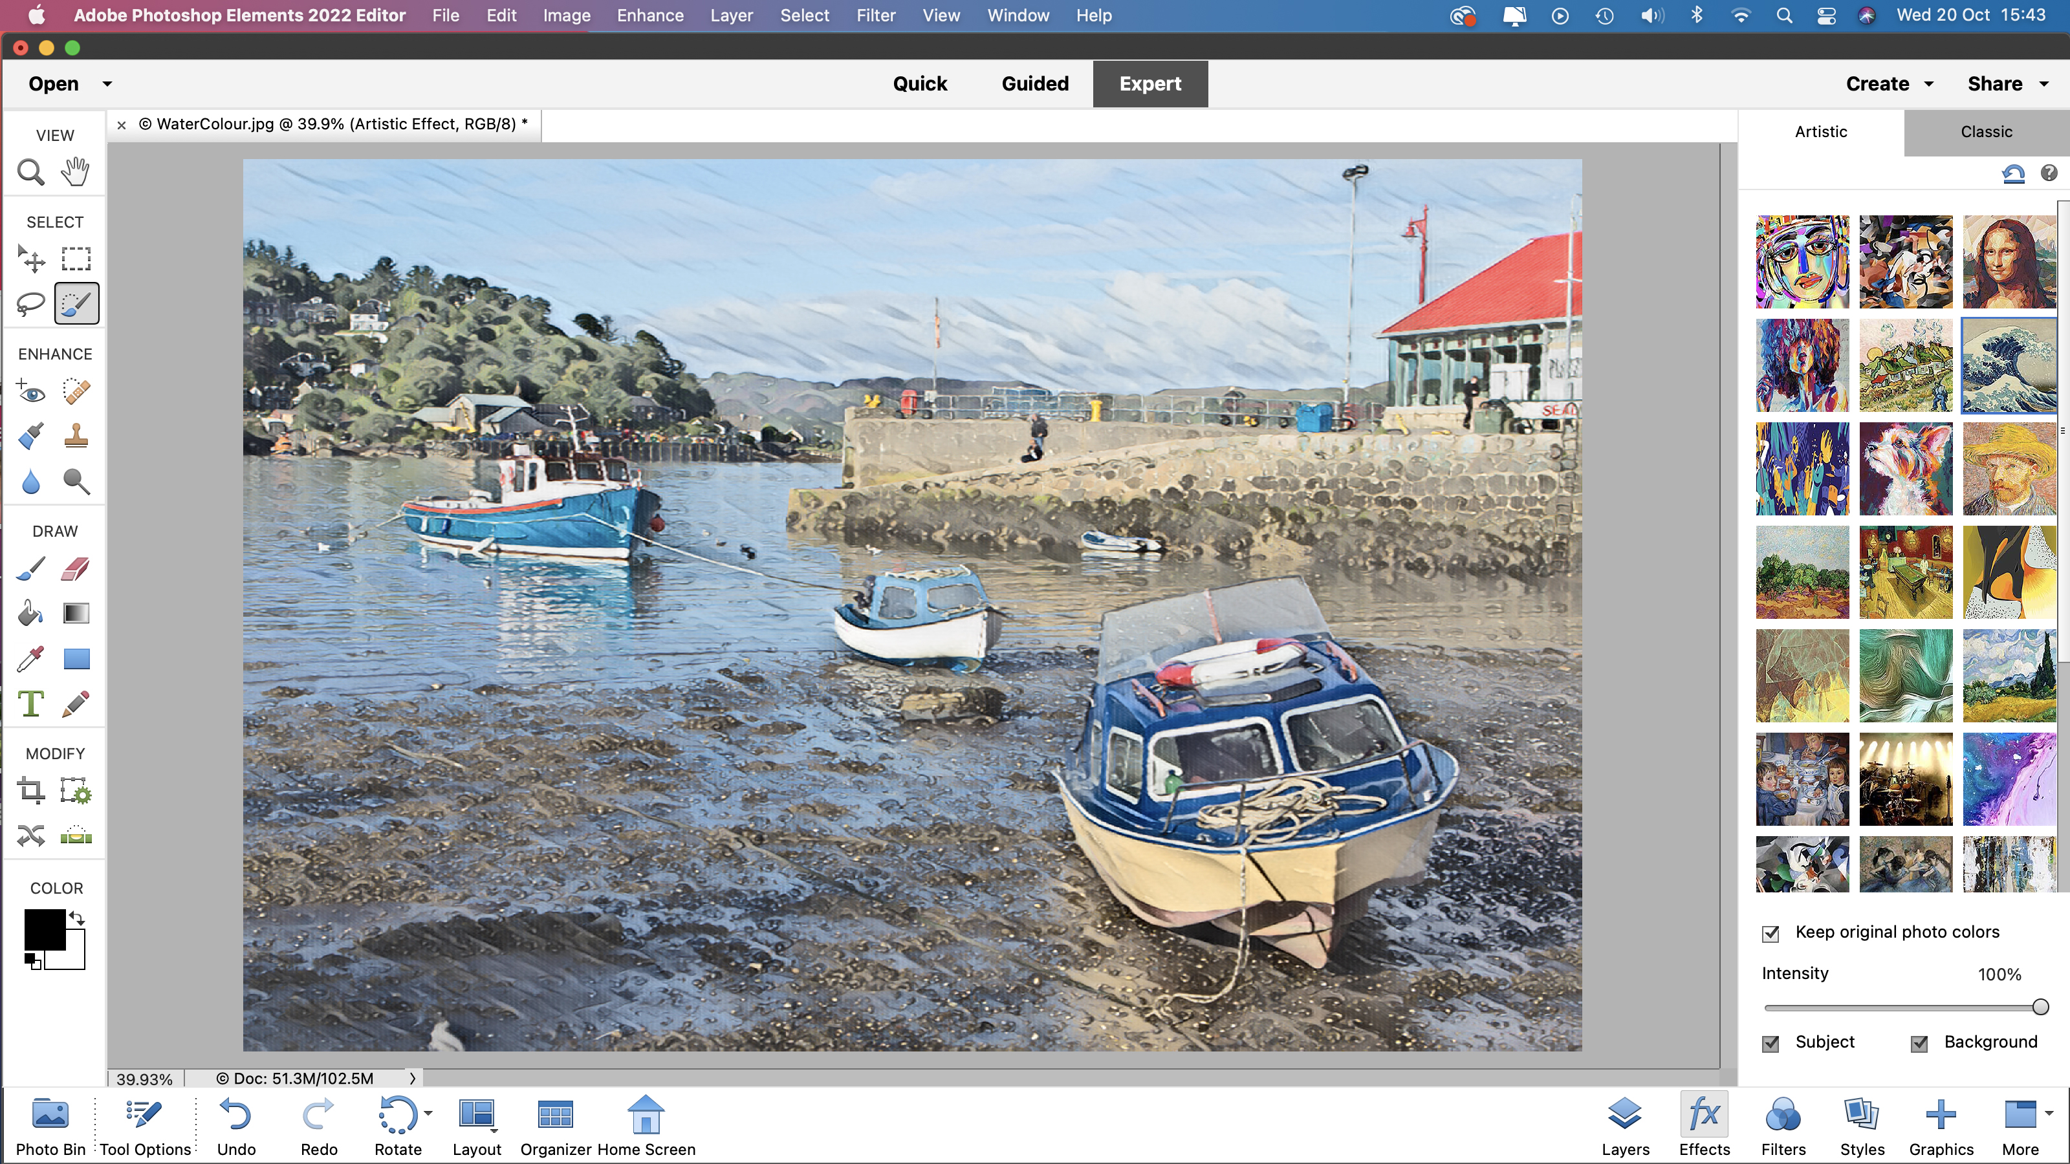The width and height of the screenshot is (2070, 1164).
Task: Toggle Background checkbox for effect
Action: [1919, 1040]
